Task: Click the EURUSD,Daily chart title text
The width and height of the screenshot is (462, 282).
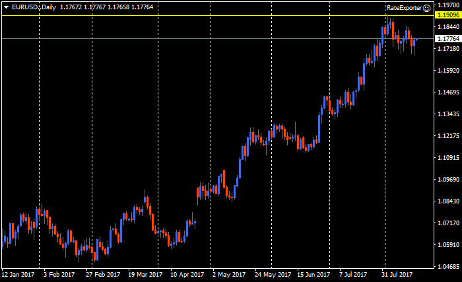Action: 34,7
